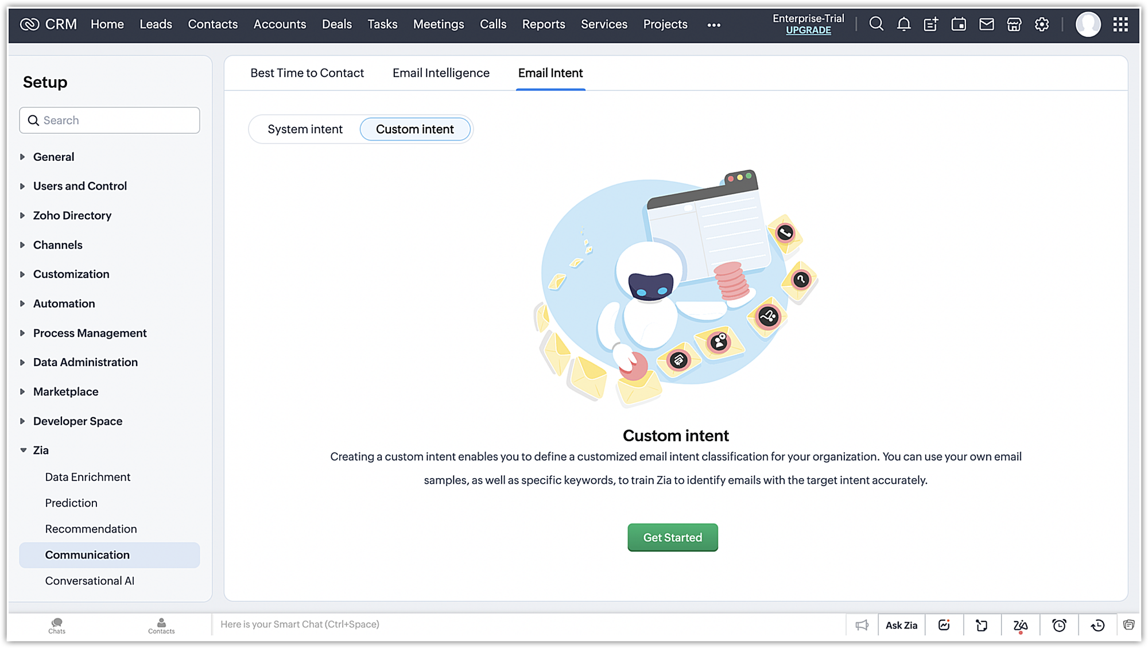This screenshot has height=648, width=1148.
Task: Open the mail envelope icon
Action: coord(986,24)
